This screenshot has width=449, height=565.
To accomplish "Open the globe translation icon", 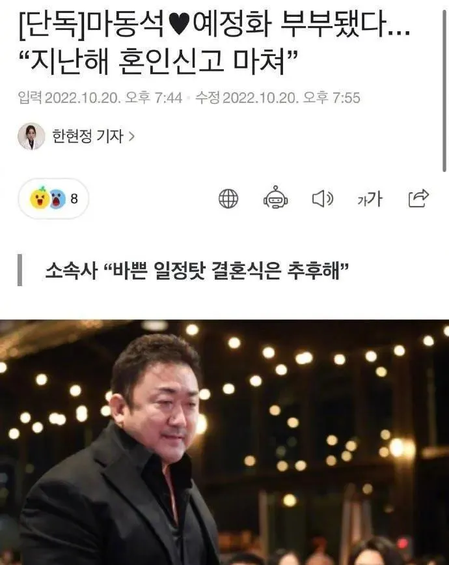I will pyautogui.click(x=228, y=199).
